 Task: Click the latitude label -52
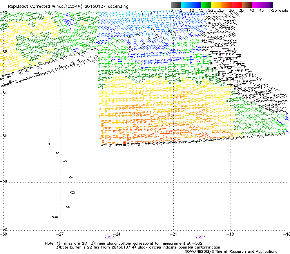pyautogui.click(x=4, y=52)
